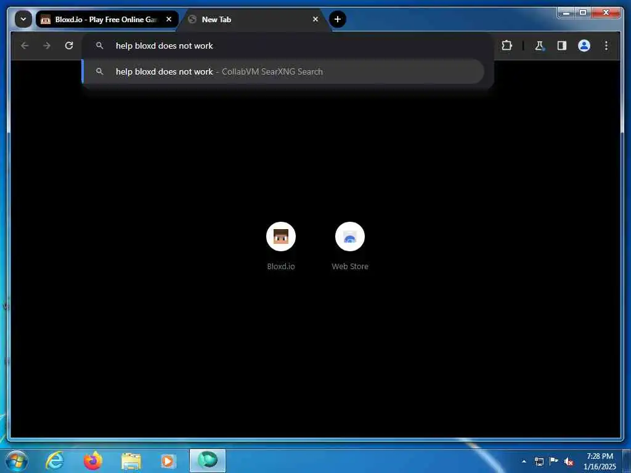631x473 pixels.
Task: Click the active browser taskbar button
Action: (x=208, y=461)
